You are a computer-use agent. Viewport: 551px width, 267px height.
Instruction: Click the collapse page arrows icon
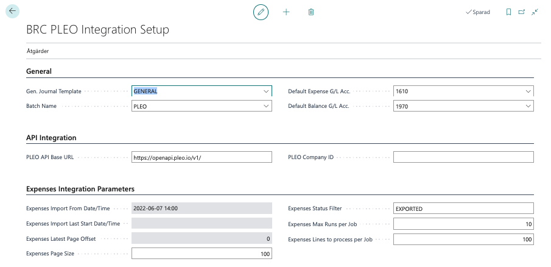[535, 12]
